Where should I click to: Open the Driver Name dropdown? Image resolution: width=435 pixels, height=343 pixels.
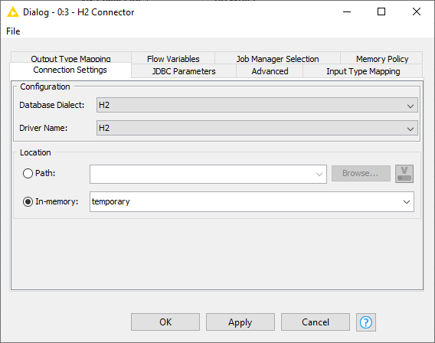coord(257,128)
